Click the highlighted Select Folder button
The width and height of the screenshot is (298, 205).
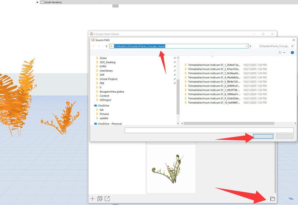pyautogui.click(x=263, y=136)
